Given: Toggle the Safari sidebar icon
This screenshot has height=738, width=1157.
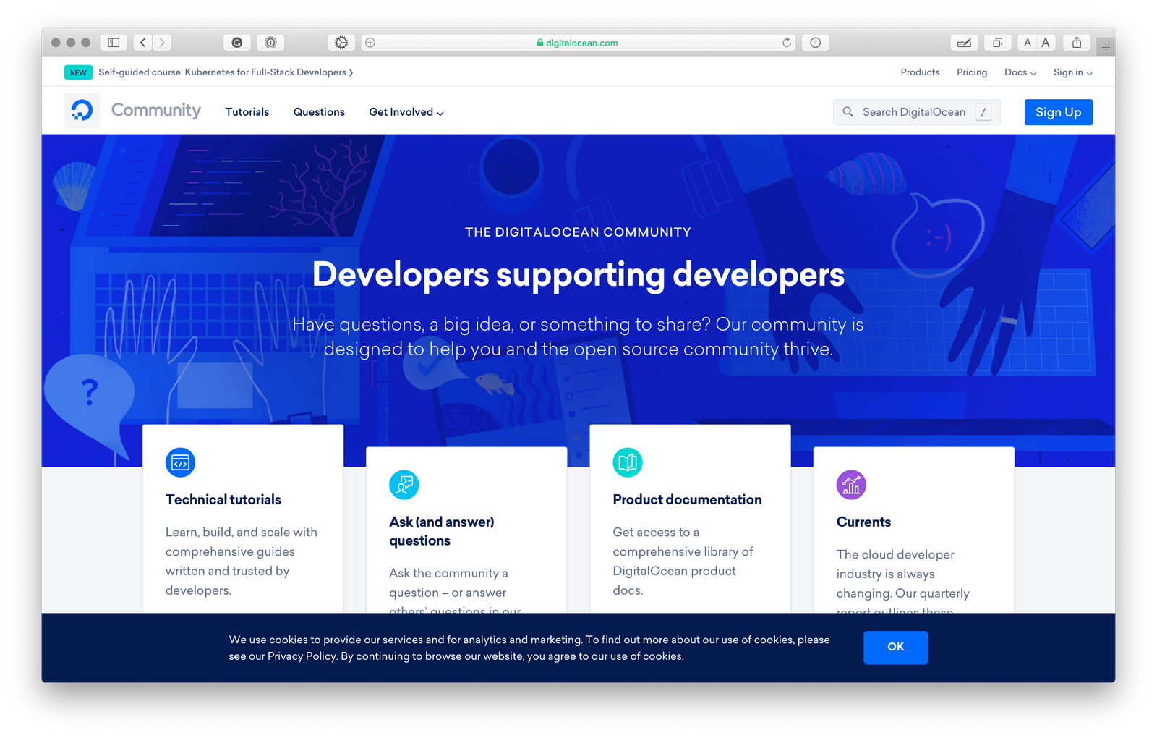Looking at the screenshot, I should (x=114, y=43).
